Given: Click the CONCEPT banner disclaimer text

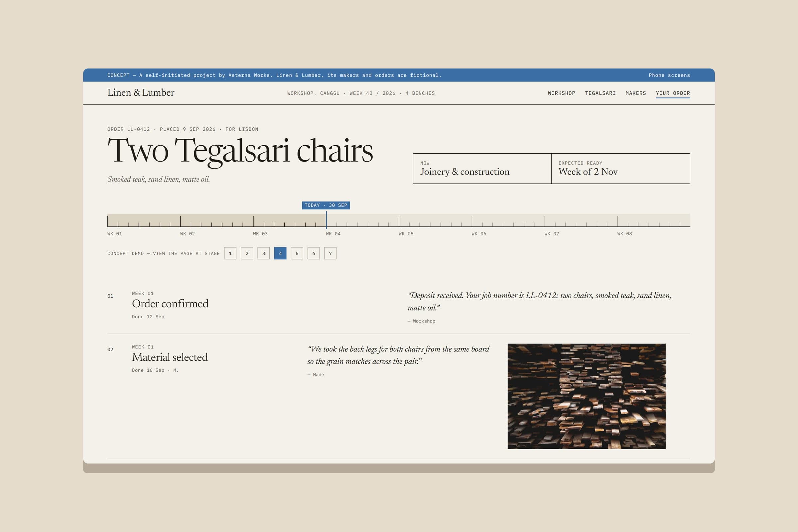Looking at the screenshot, I should pyautogui.click(x=274, y=75).
